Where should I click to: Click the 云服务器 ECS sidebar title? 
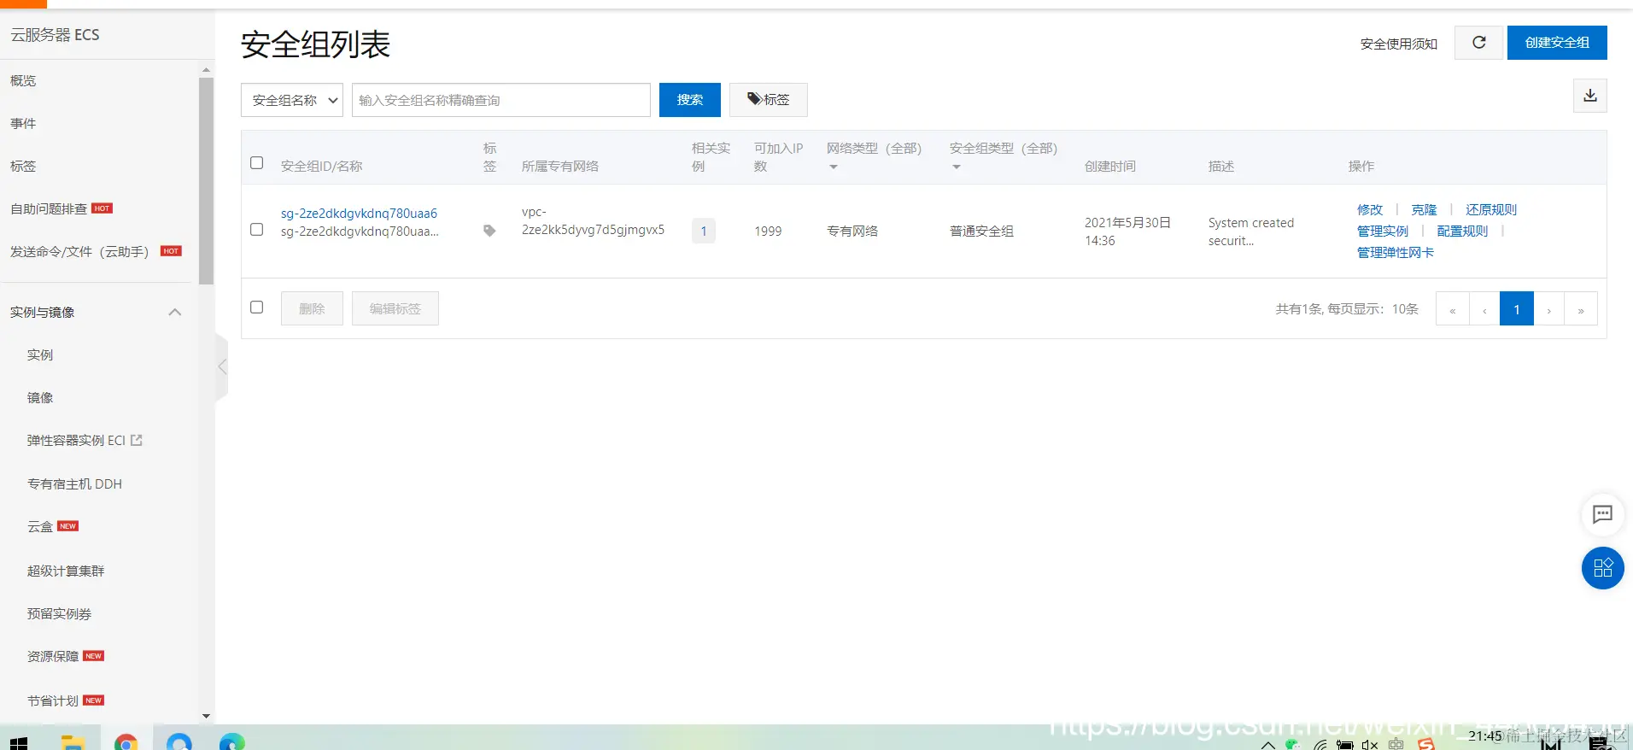click(x=55, y=35)
